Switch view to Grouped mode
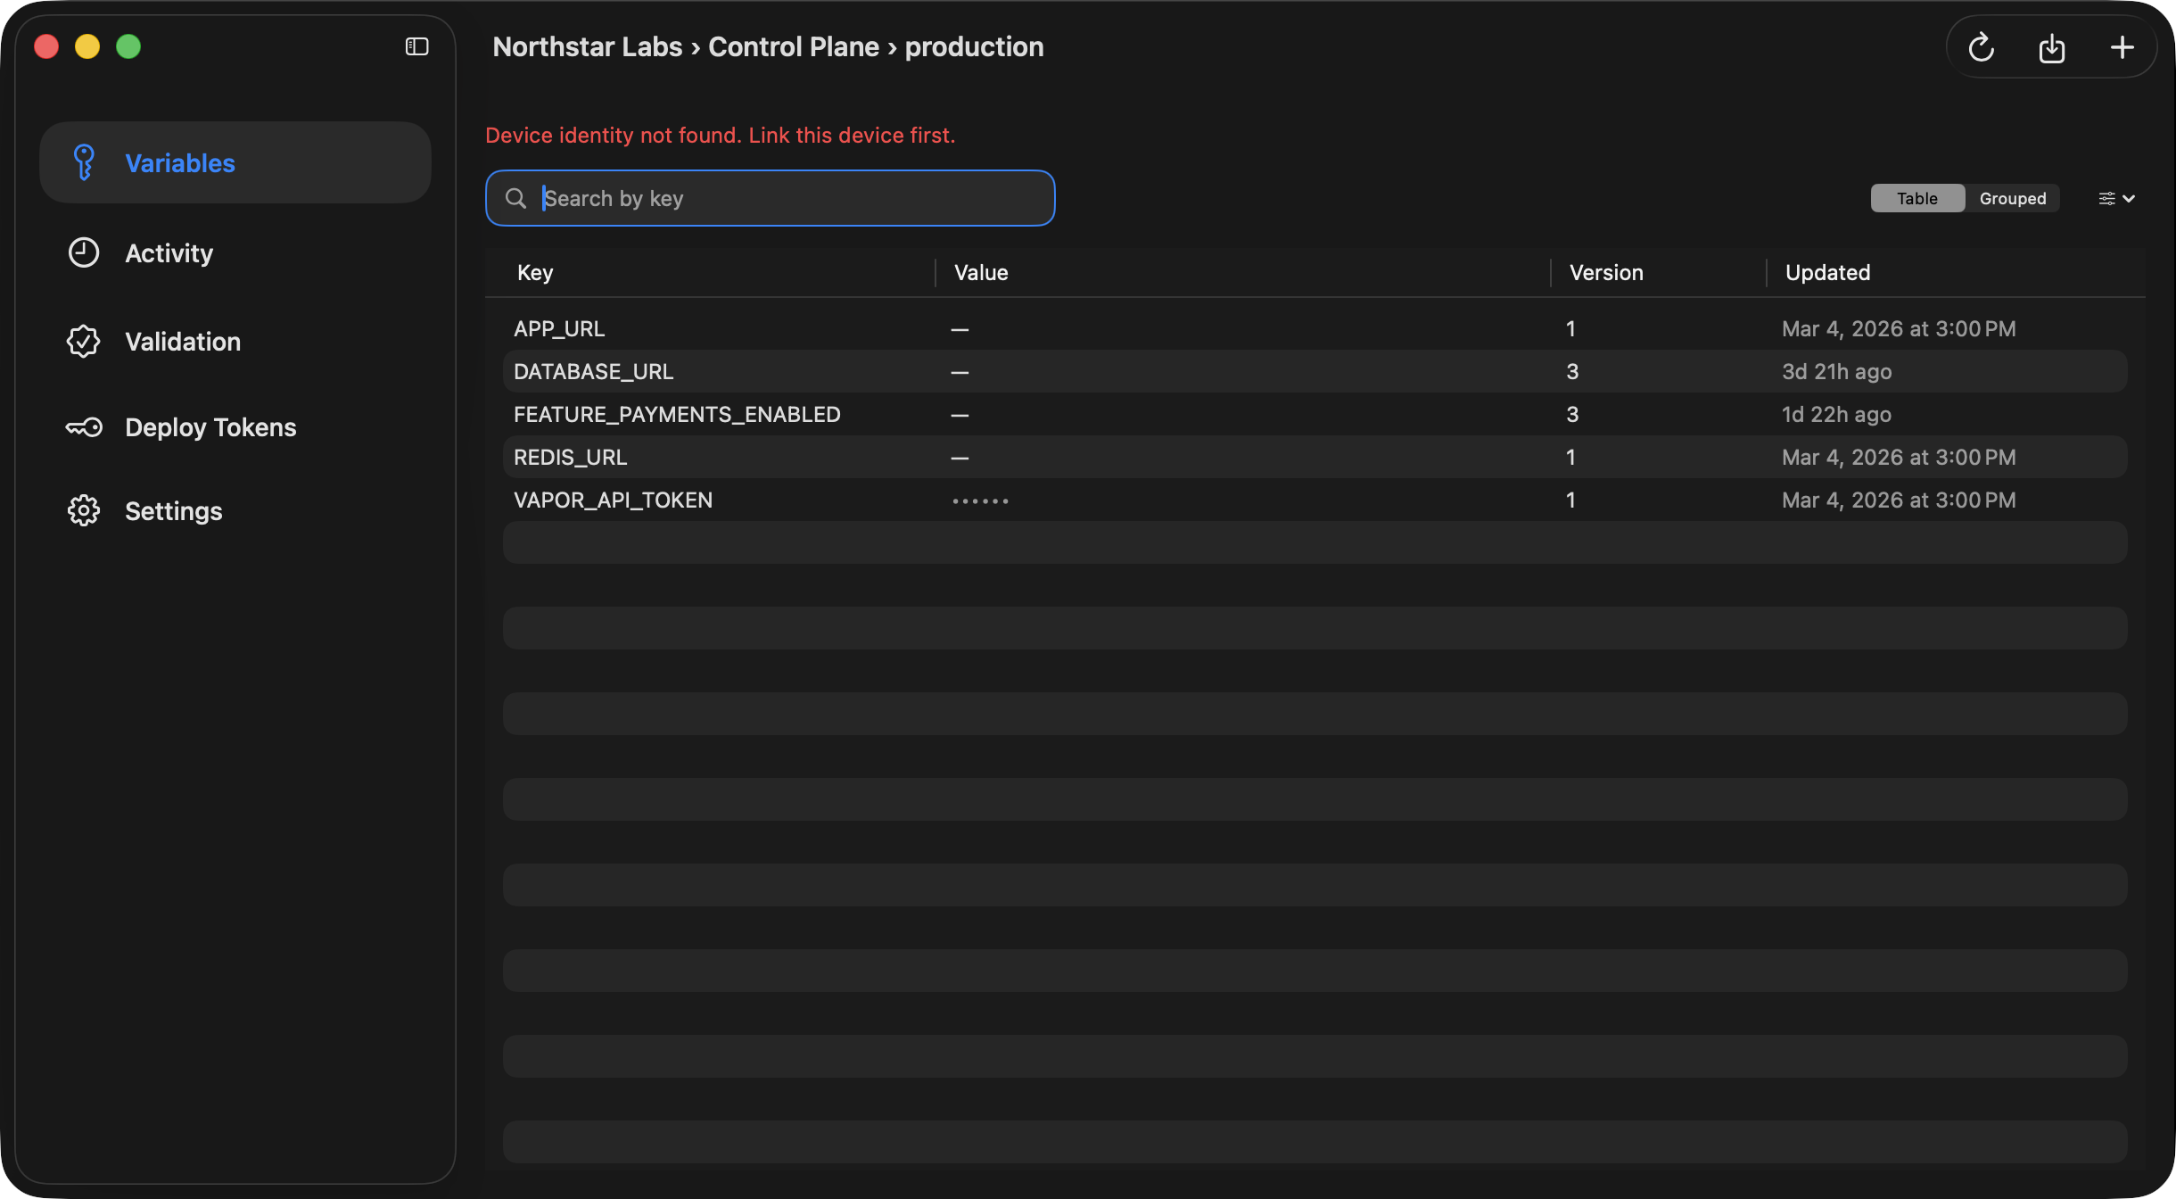The image size is (2176, 1199). (x=2012, y=198)
